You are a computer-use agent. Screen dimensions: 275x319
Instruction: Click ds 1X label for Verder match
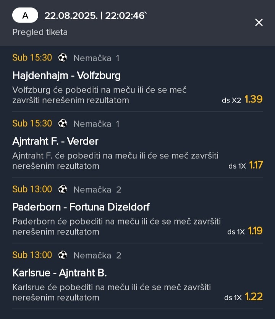(x=237, y=166)
